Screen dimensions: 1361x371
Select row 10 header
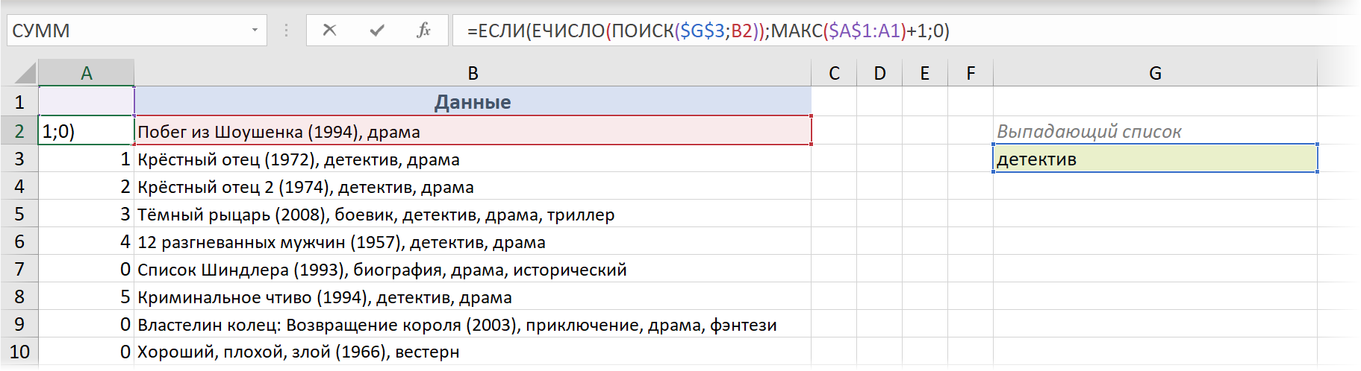19,352
